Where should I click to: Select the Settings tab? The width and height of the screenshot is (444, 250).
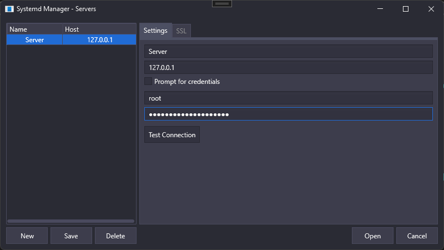(155, 31)
